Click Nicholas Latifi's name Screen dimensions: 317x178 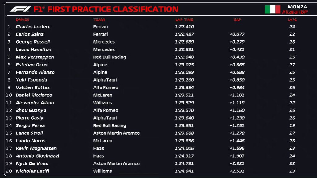click(x=33, y=171)
